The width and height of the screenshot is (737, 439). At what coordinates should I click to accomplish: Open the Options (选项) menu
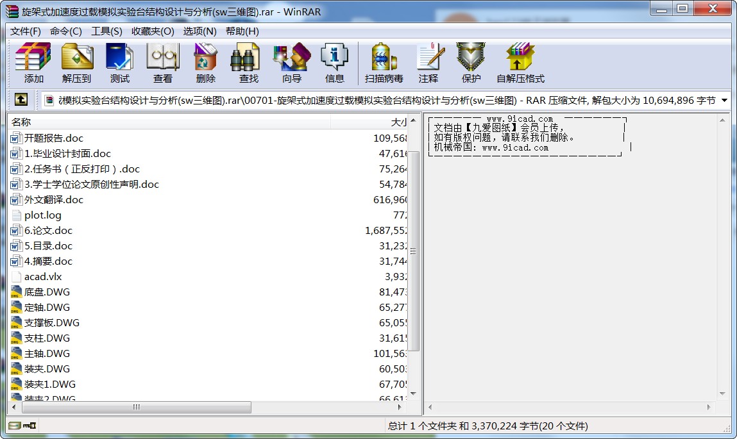tap(199, 31)
